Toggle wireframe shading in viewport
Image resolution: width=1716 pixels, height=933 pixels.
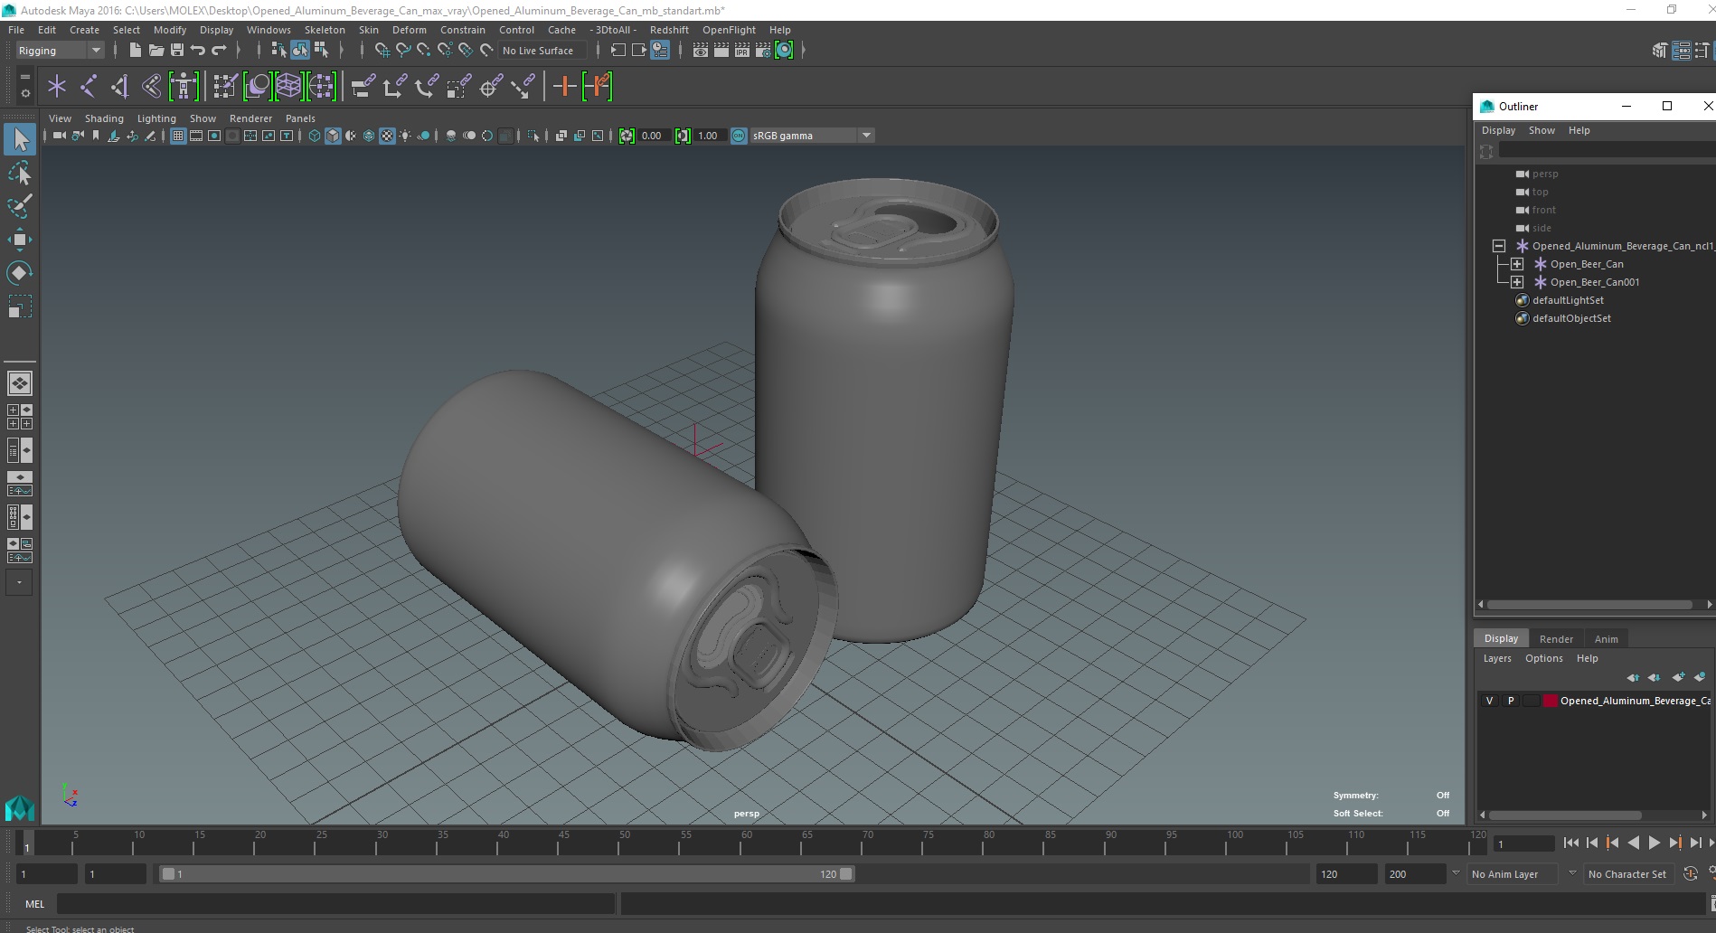(315, 136)
